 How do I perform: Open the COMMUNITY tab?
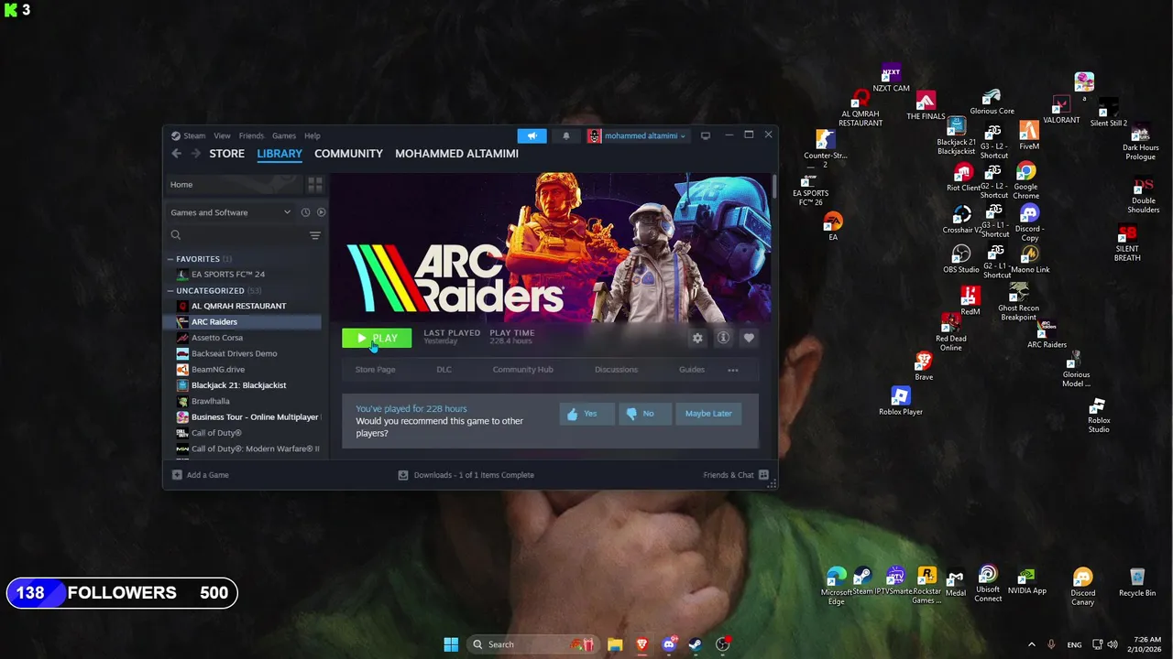[x=348, y=154]
